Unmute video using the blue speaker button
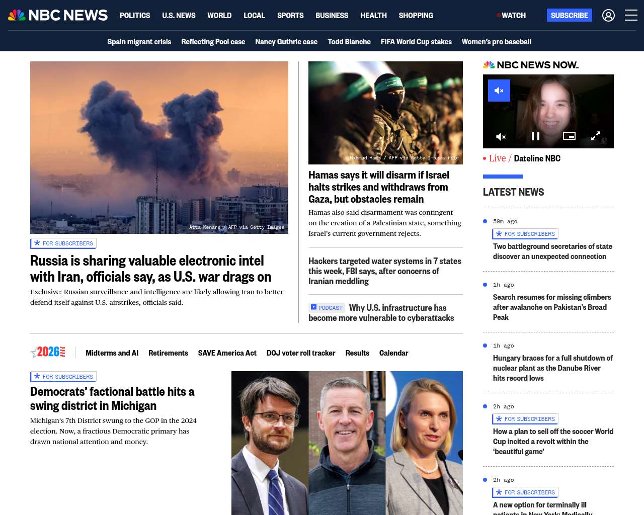Viewport: 644px width, 515px height. point(499,91)
